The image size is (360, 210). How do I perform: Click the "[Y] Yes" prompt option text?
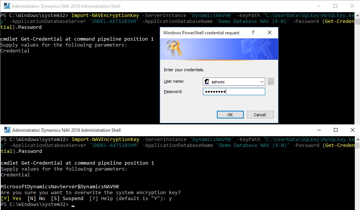click(11, 199)
